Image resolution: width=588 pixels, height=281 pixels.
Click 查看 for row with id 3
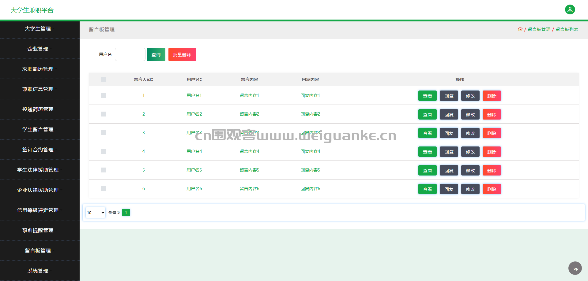[x=428, y=133]
